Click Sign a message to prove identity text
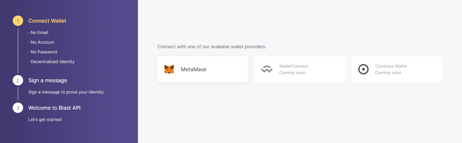The image size is (462, 143). 66,92
